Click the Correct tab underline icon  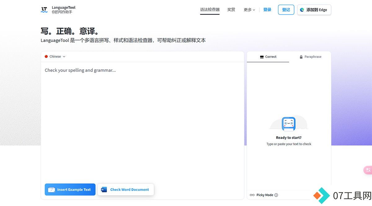pyautogui.click(x=262, y=57)
